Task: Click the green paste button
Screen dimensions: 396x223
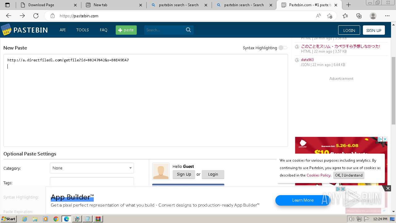Action: (x=126, y=30)
